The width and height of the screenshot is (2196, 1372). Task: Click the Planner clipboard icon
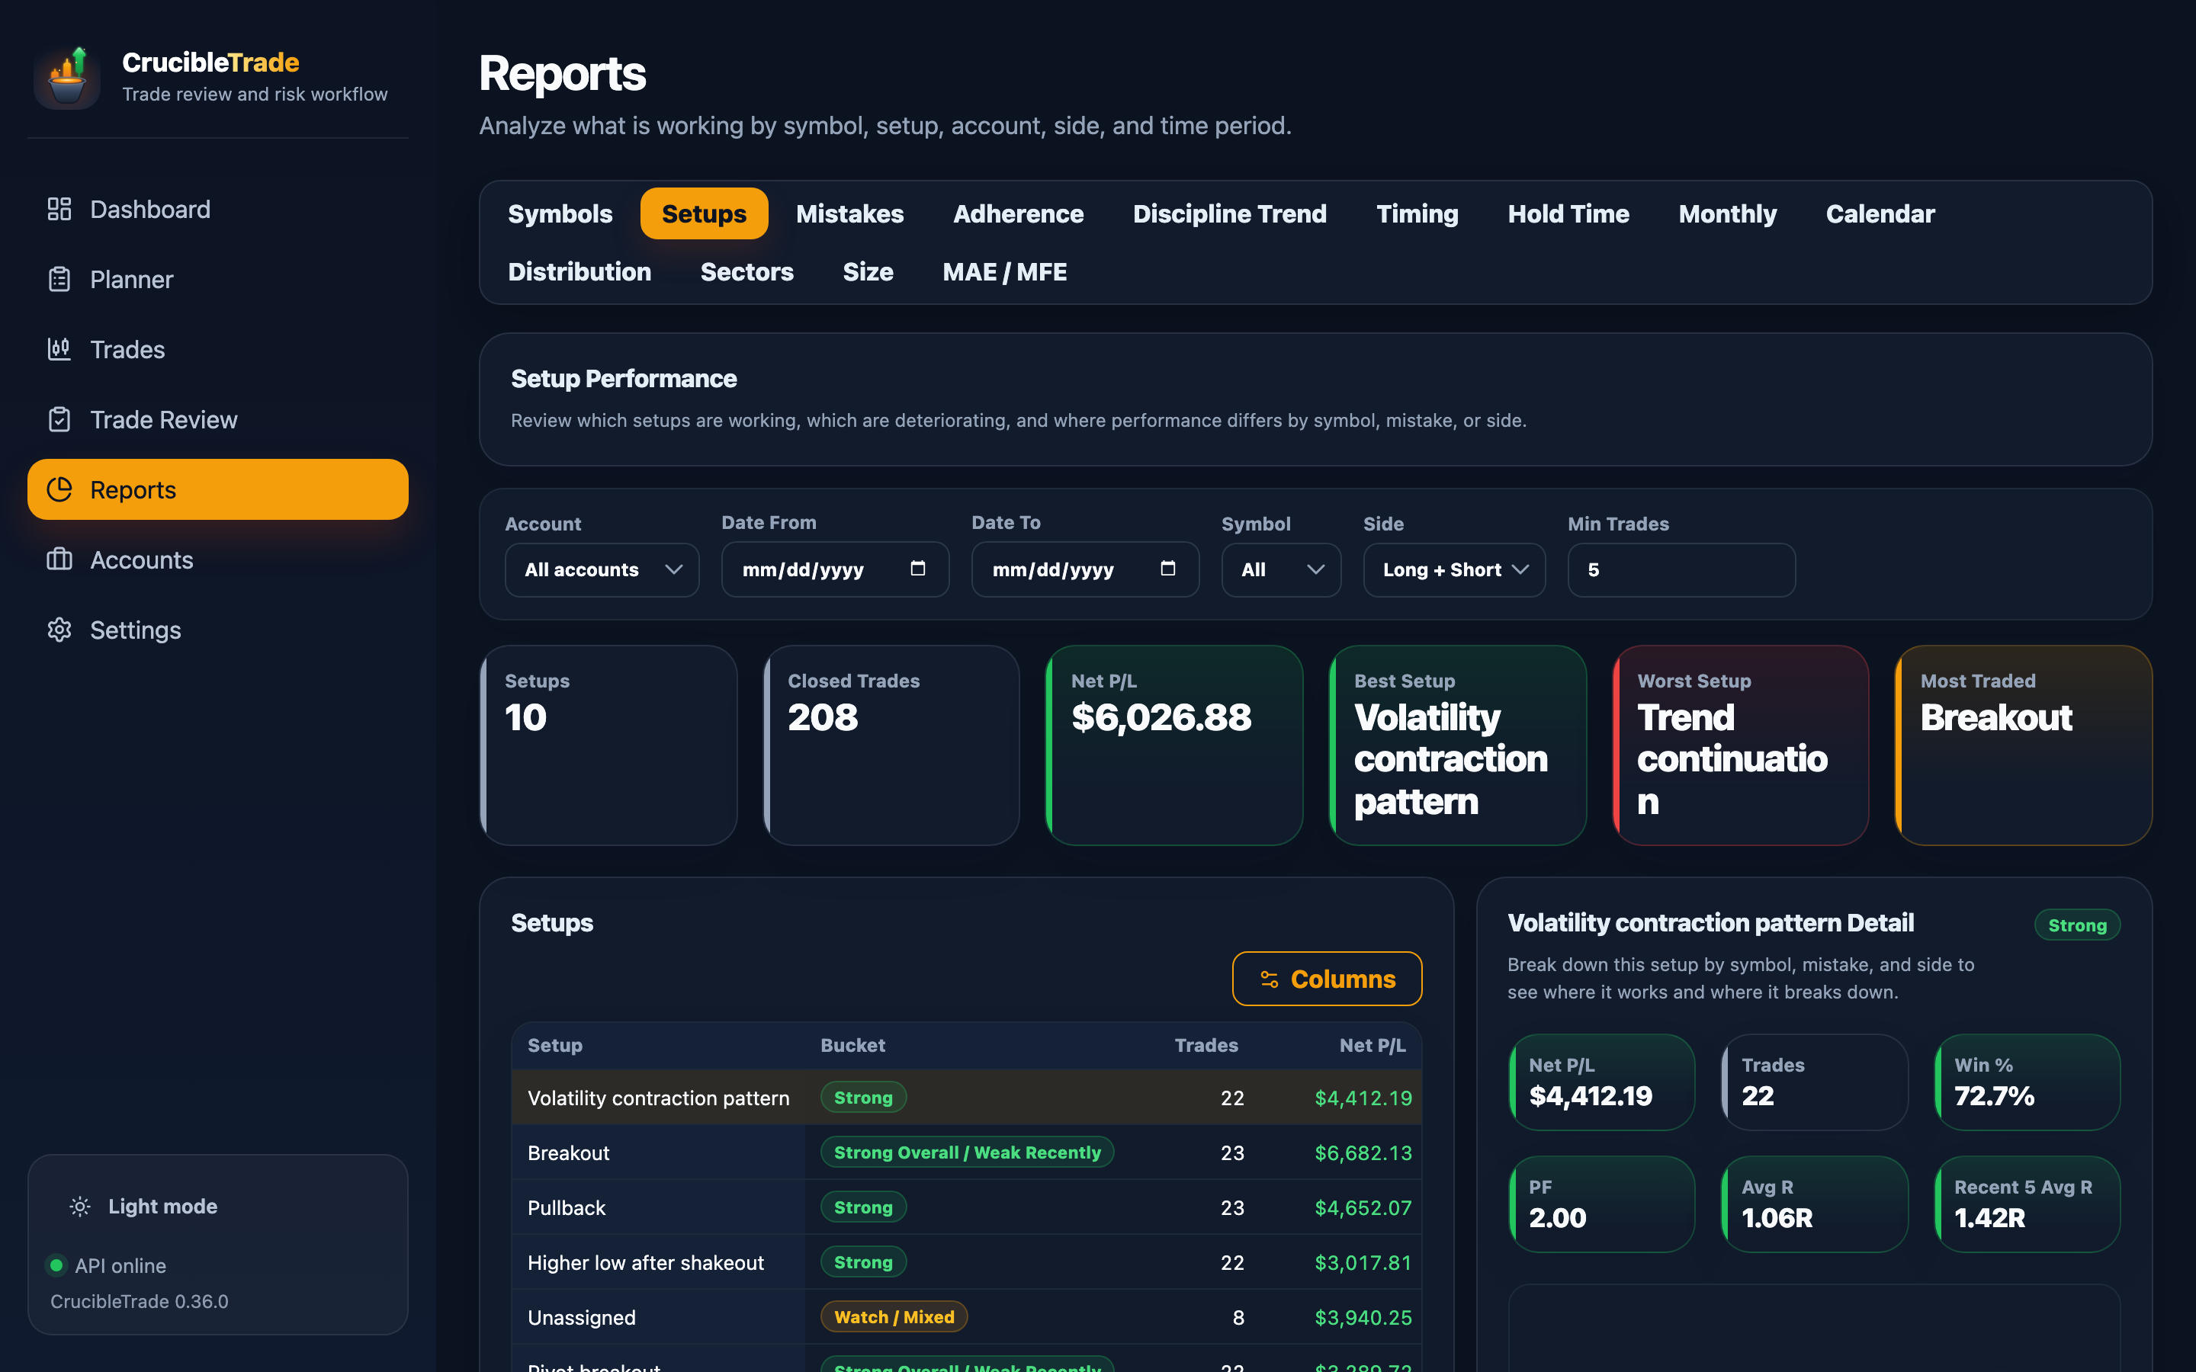tap(59, 280)
